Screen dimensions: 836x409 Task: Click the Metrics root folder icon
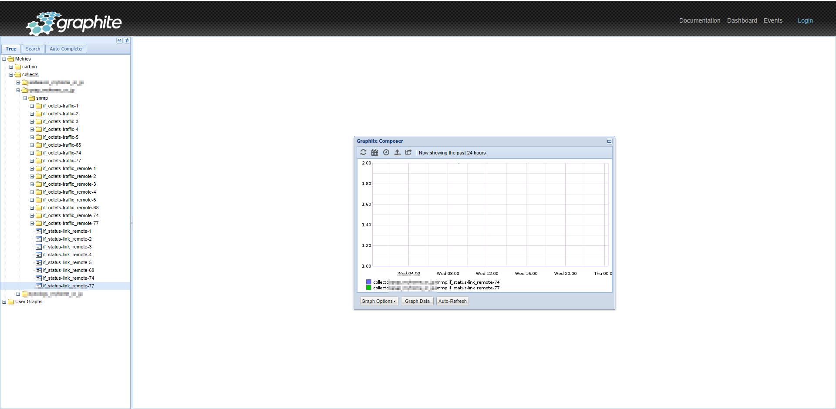(11, 59)
